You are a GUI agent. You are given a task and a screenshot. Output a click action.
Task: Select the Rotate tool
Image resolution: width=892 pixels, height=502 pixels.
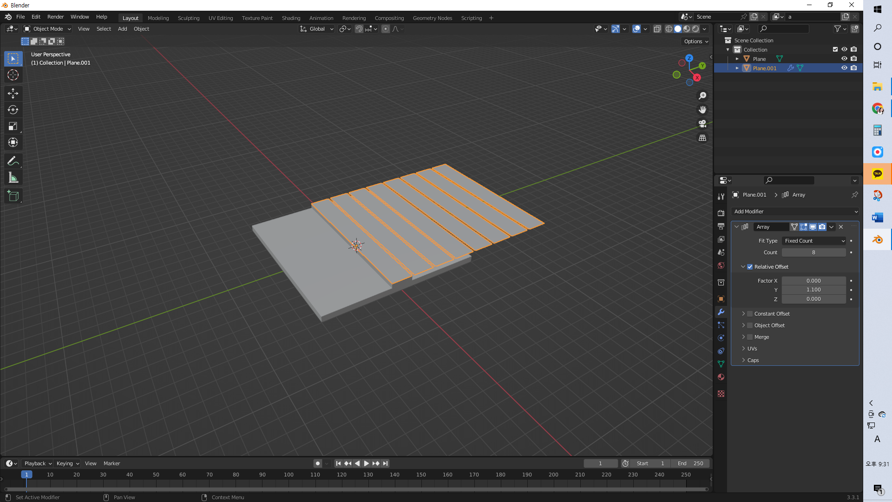13,110
